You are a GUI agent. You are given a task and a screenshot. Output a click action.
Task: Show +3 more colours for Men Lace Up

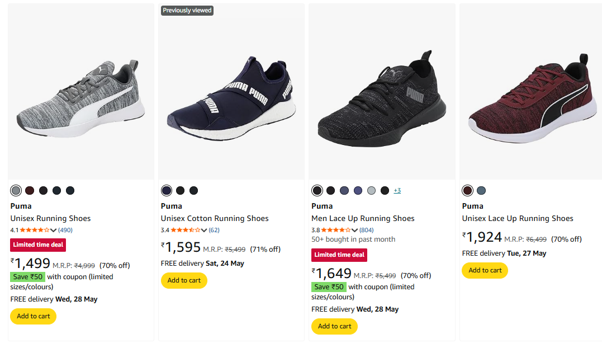click(397, 191)
